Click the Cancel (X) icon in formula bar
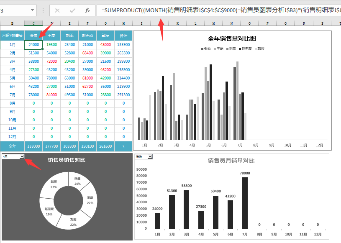This screenshot has height=243, width=341. pyautogui.click(x=57, y=10)
